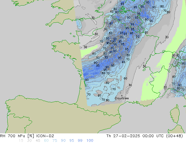Click the date text 'Th 27-02-2025'

[x=123, y=136]
